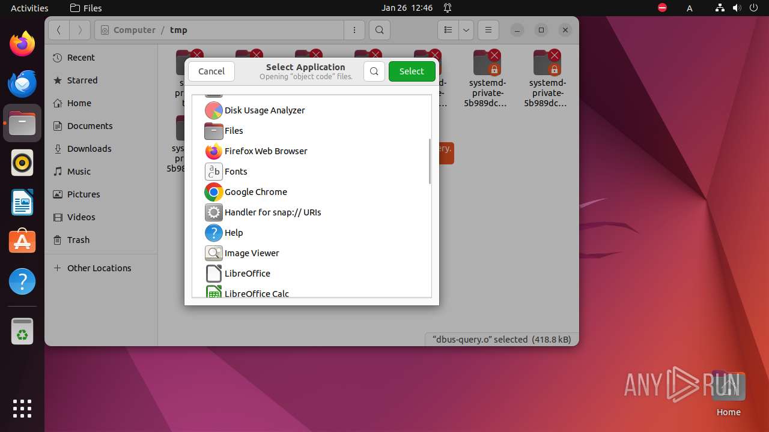Open the search icon in Select Application dialog
Image resolution: width=769 pixels, height=432 pixels.
point(374,71)
